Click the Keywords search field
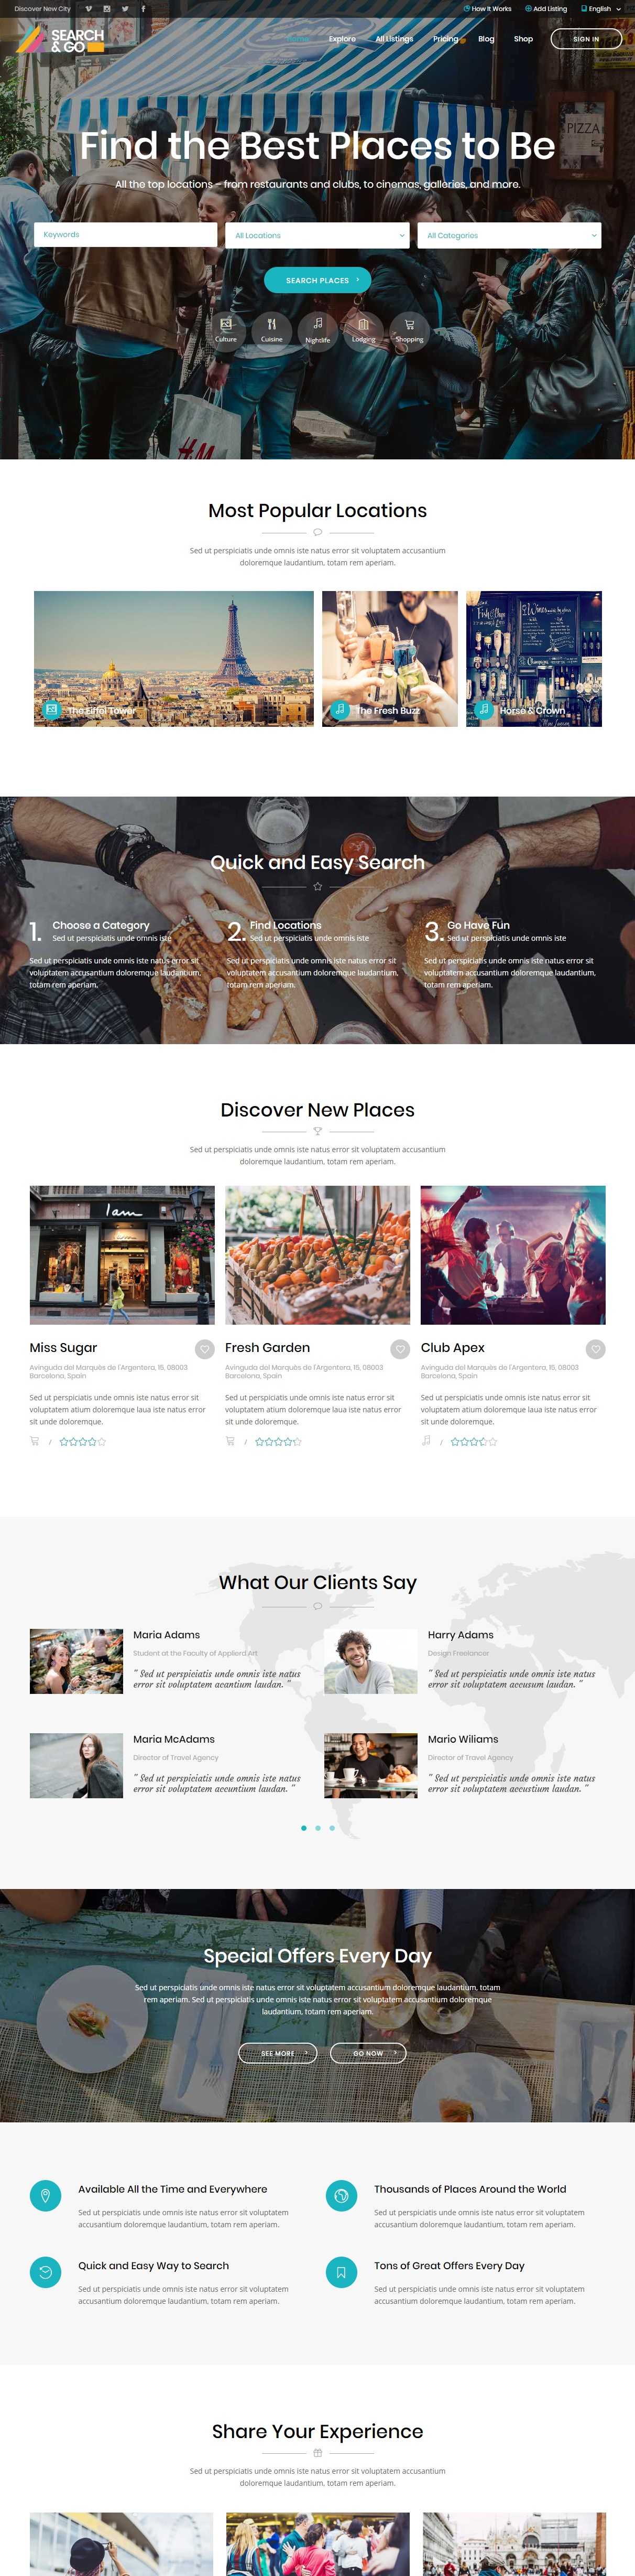 tap(126, 235)
